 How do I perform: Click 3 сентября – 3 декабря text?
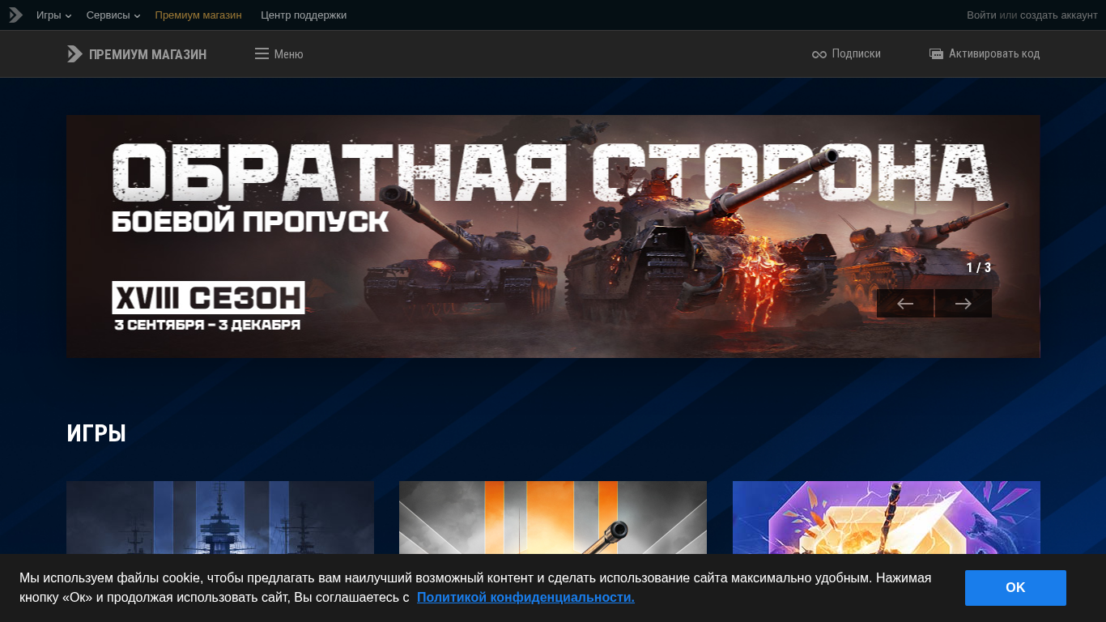click(207, 325)
